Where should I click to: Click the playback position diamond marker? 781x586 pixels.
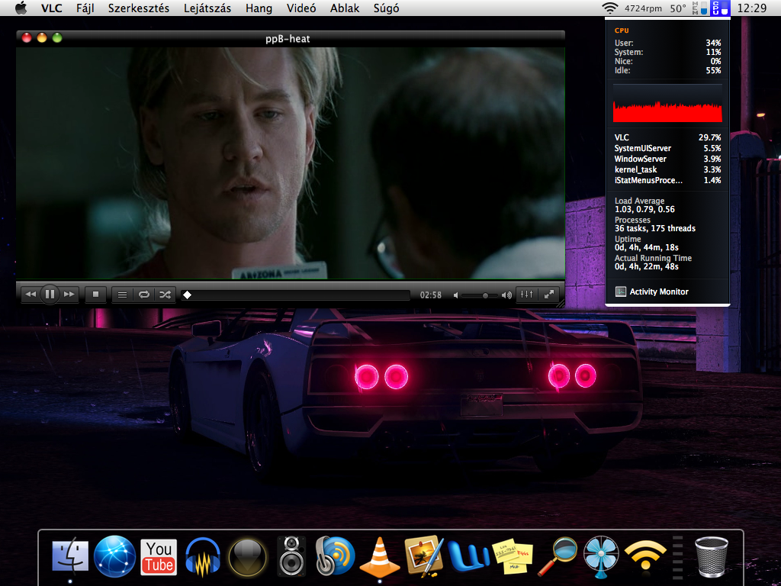pos(188,295)
